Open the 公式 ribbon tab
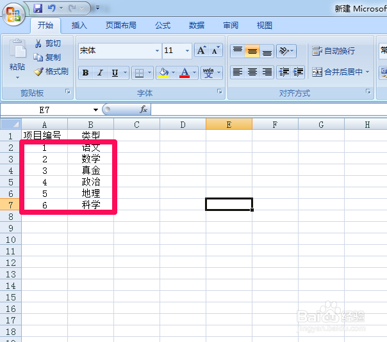The width and height of the screenshot is (387, 342). pyautogui.click(x=163, y=25)
